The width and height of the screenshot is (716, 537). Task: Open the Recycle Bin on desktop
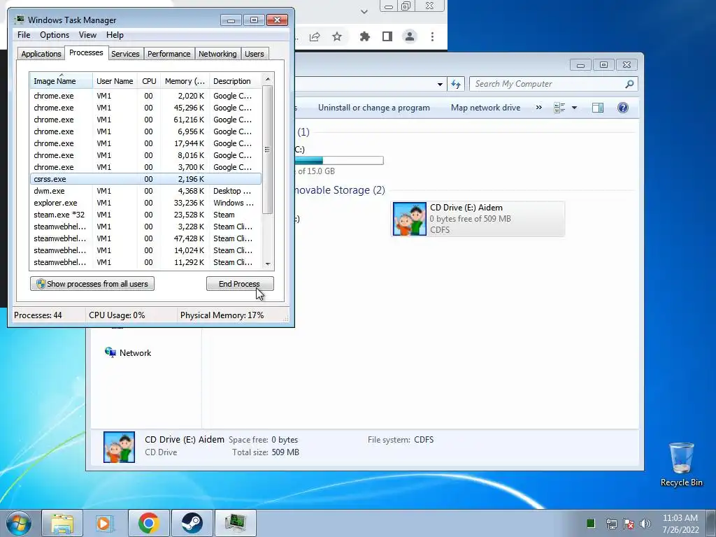681,464
